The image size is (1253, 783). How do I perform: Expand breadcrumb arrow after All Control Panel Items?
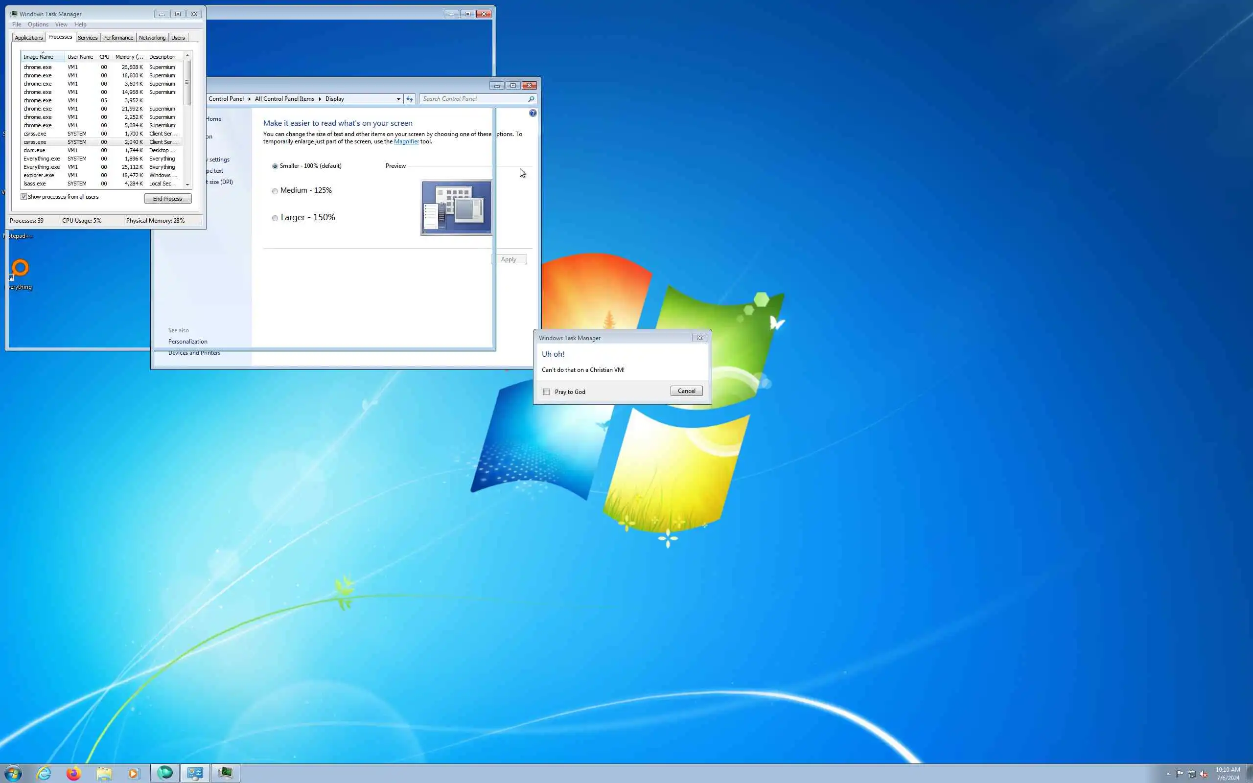click(320, 99)
